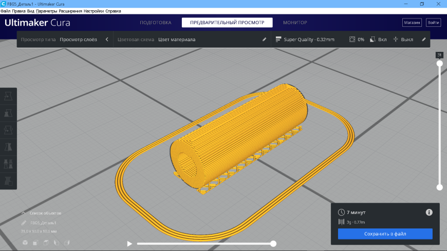
Task: Play the layer simulation
Action: pos(129,244)
